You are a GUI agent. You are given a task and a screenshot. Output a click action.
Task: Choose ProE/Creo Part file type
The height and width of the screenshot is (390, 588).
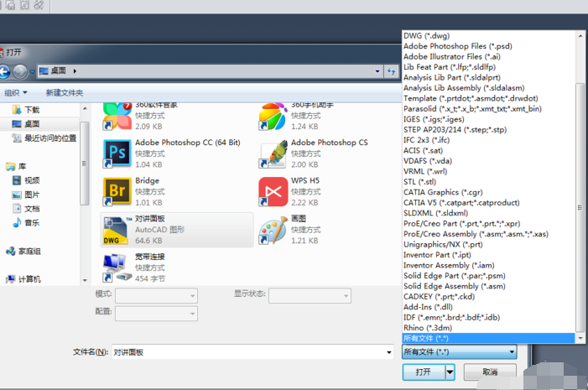[489, 223]
